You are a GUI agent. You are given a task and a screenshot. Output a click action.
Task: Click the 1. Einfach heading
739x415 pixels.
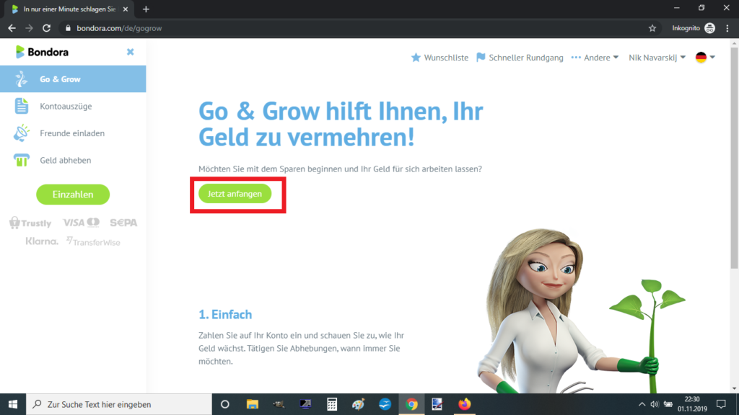click(x=225, y=314)
